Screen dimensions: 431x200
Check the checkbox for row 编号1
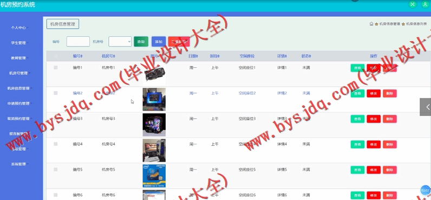click(56, 67)
